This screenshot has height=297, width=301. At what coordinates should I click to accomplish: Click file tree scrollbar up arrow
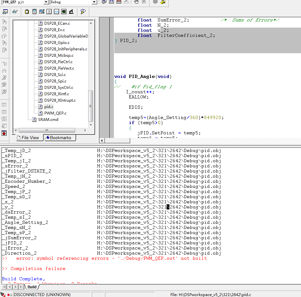pos(91,23)
